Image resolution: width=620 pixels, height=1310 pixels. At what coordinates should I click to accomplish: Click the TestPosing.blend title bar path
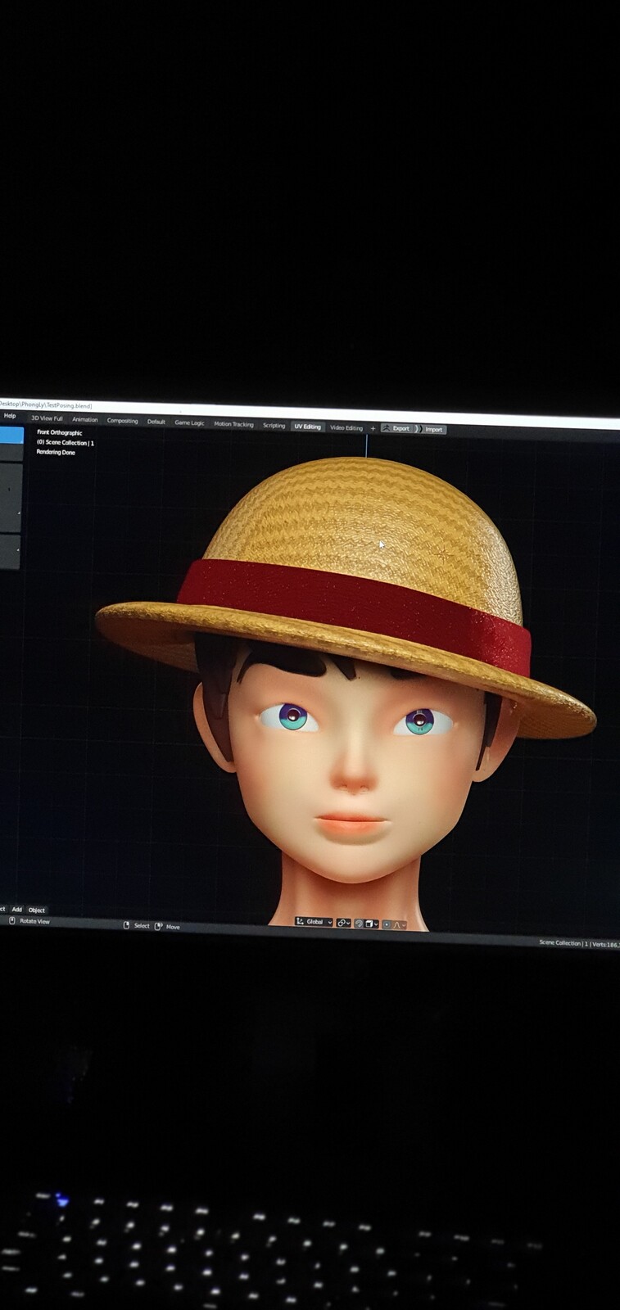(46, 404)
